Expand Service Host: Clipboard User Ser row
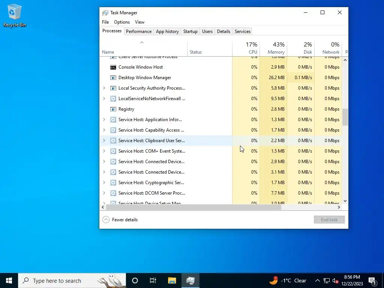The image size is (384, 288). pos(104,141)
